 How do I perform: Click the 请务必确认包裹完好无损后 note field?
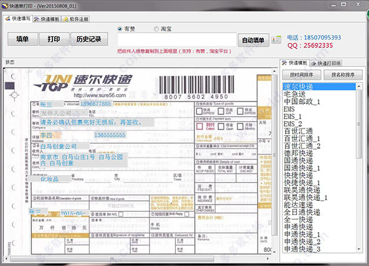coord(97,122)
